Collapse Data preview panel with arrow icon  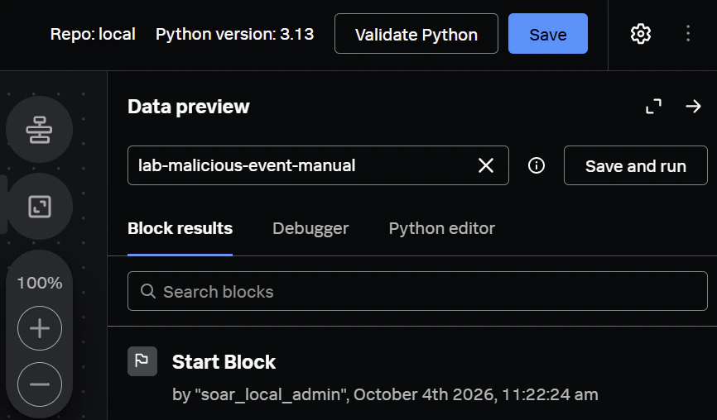693,107
